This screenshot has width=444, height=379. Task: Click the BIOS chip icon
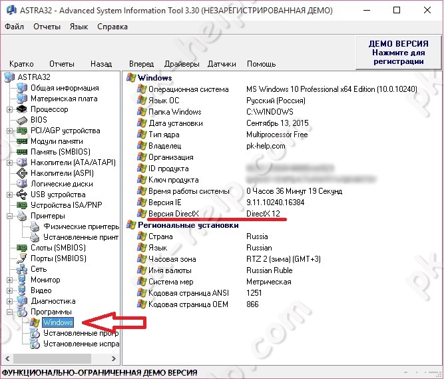[22, 120]
